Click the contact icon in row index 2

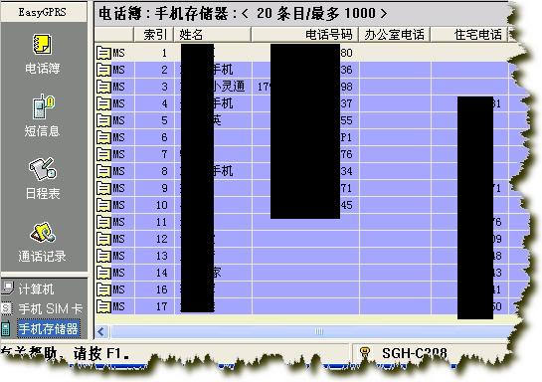pyautogui.click(x=103, y=70)
